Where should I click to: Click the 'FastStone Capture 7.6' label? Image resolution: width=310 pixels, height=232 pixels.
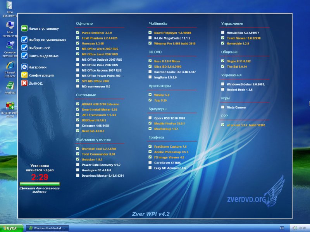point(170,147)
